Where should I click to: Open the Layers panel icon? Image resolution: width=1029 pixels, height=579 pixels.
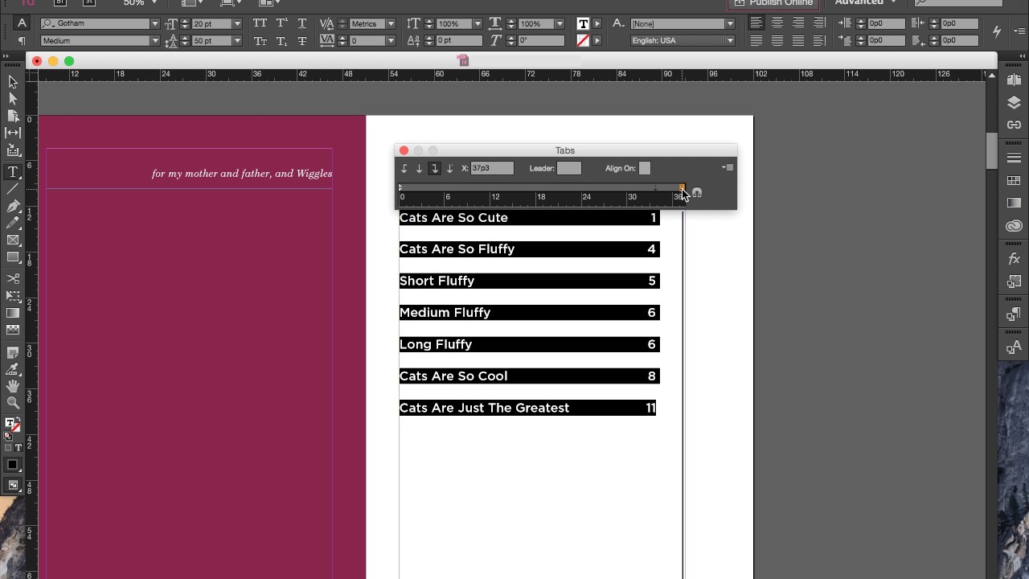(x=1014, y=103)
